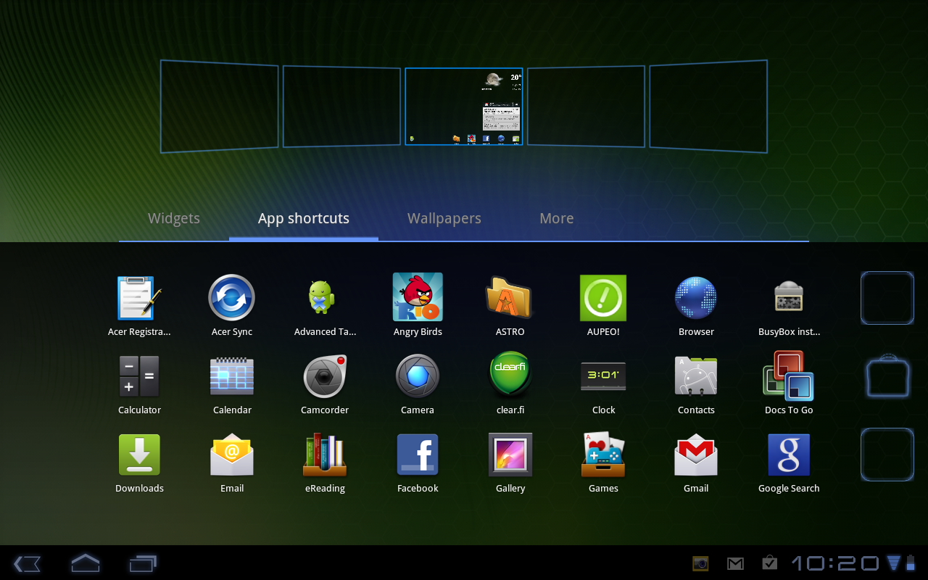
Task: Select the Acer Sync icon
Action: tap(232, 297)
